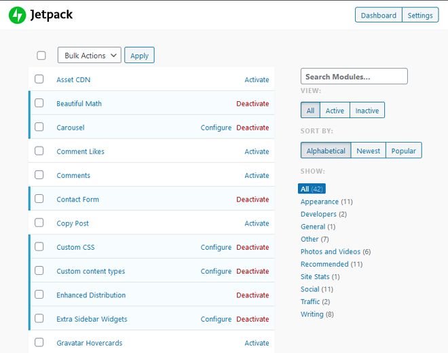Deactivate the Contact Form module
The image size is (448, 353).
[253, 199]
